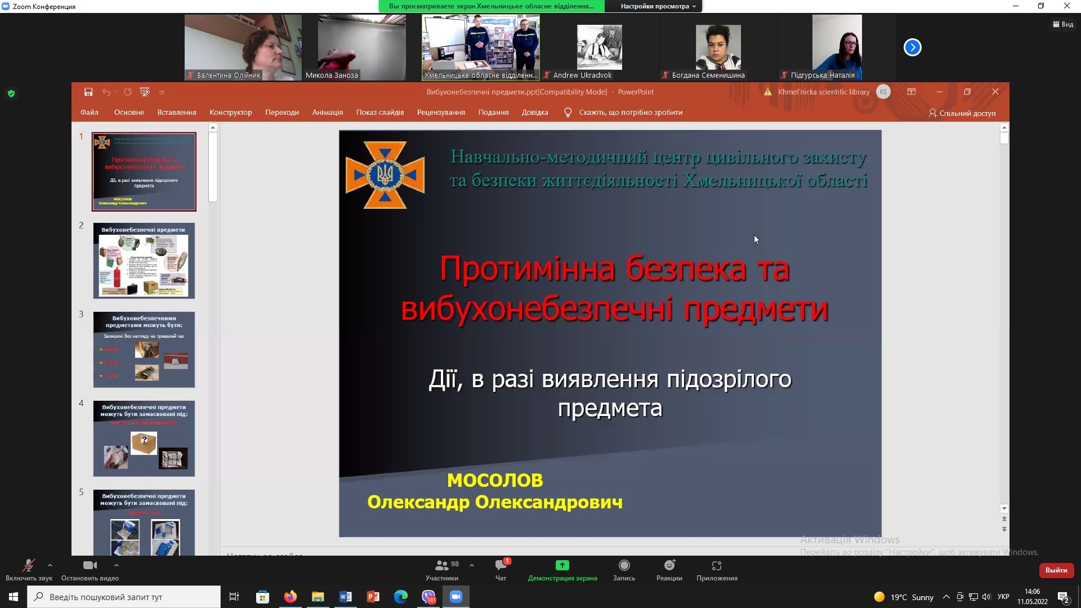The image size is (1081, 608).
Task: Start slideshow from beginning icon
Action: click(145, 92)
